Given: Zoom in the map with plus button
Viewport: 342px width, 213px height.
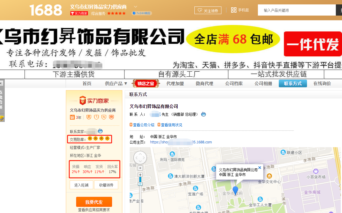Looking at the screenshot, I should click(140, 175).
